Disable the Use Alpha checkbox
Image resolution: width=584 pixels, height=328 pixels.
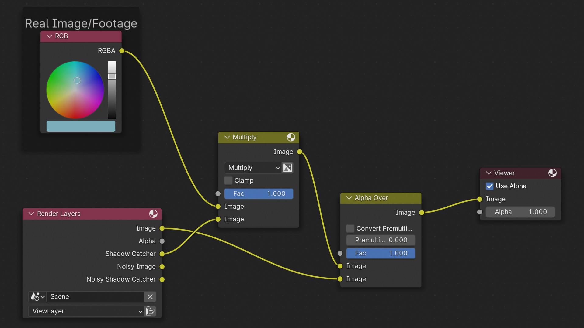[490, 186]
